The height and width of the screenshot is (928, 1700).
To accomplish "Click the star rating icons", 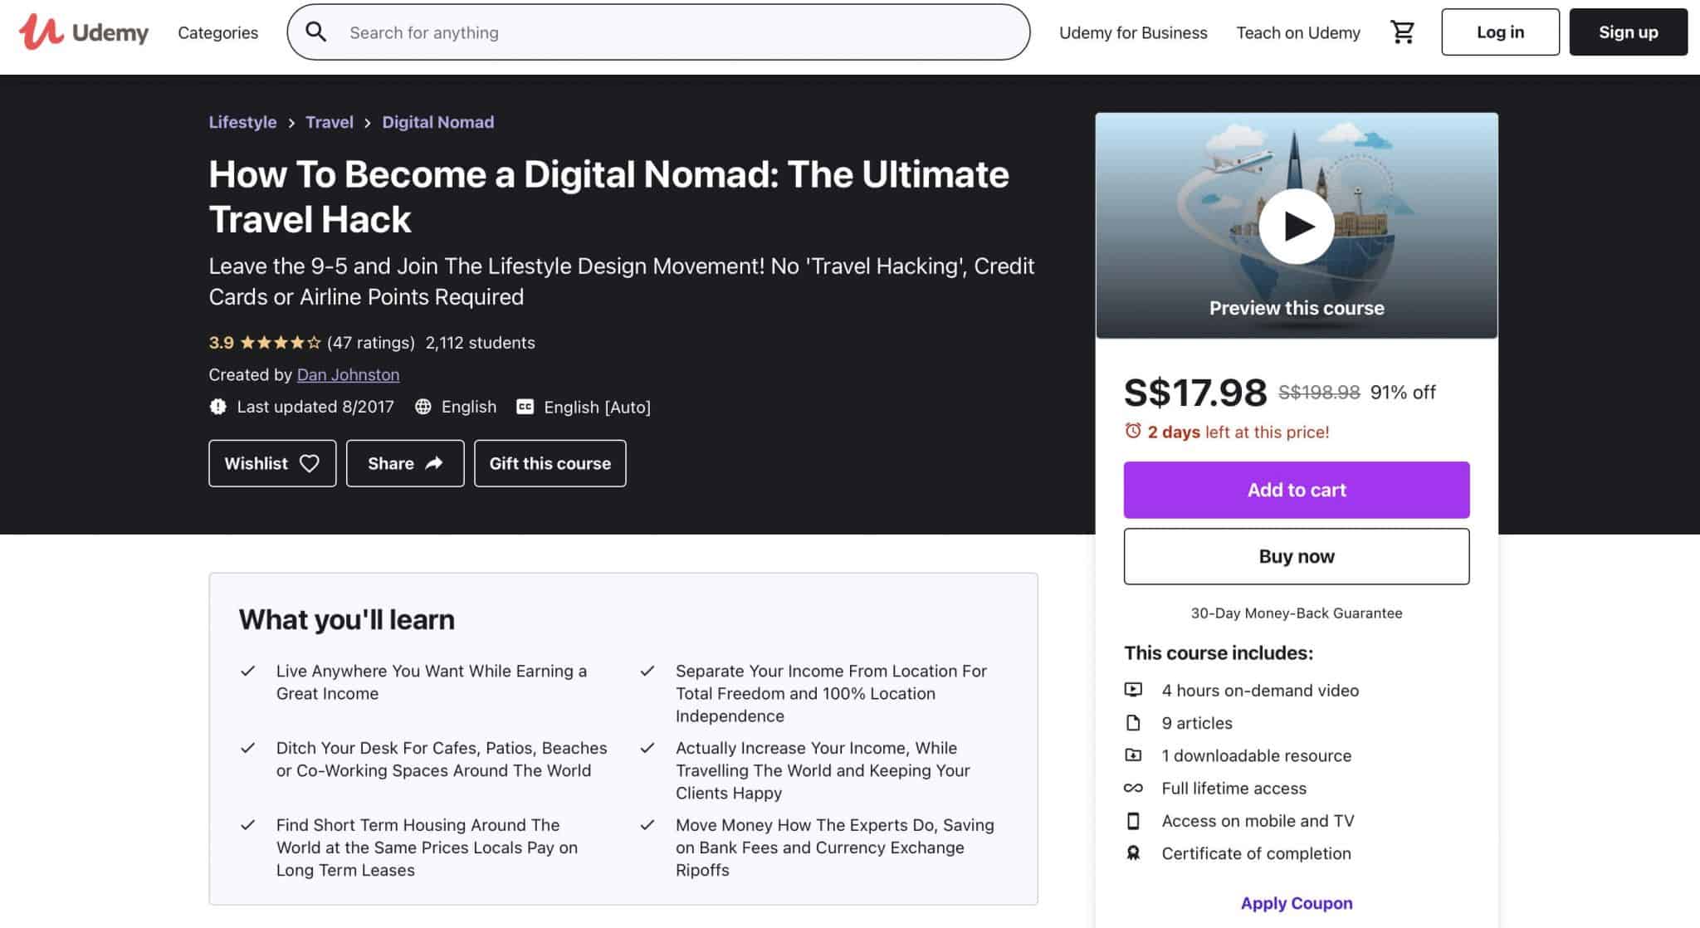I will (281, 343).
